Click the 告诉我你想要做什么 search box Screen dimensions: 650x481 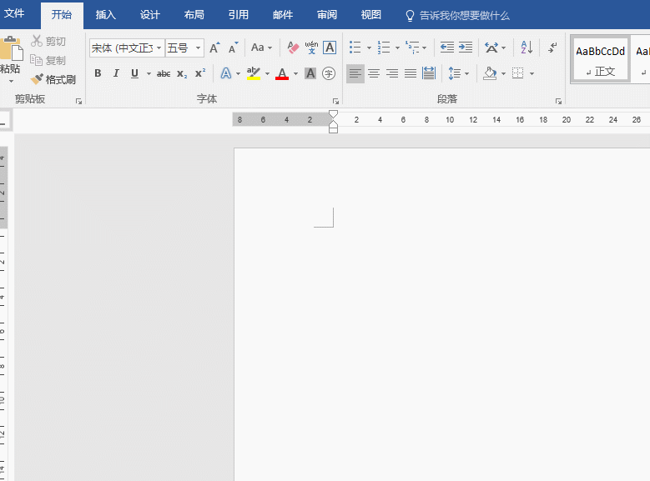click(x=464, y=15)
